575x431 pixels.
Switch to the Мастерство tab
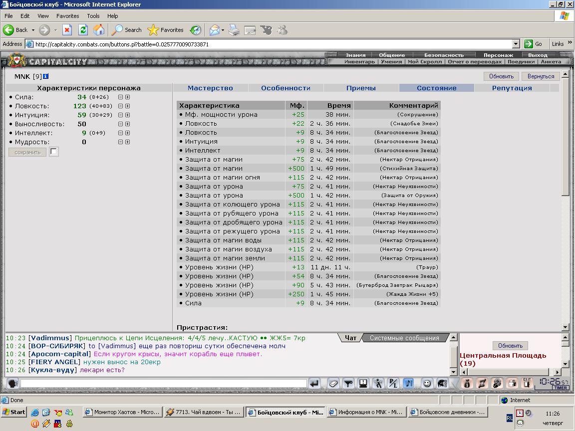[210, 88]
